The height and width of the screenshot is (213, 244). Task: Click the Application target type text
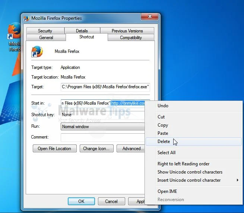coord(70,67)
